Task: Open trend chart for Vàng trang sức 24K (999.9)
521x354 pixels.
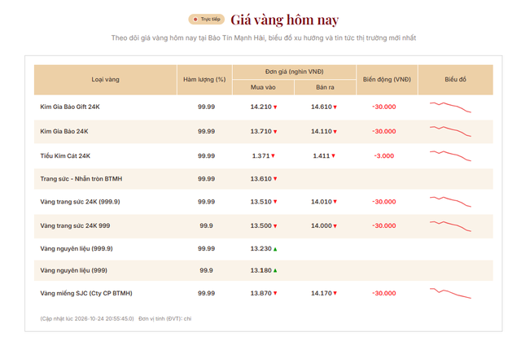Action: click(x=450, y=202)
